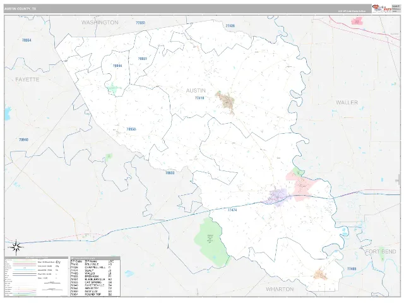This screenshot has width=404, height=303.
Task: Click the SEALY row in ZIP table
Action: (x=95, y=270)
